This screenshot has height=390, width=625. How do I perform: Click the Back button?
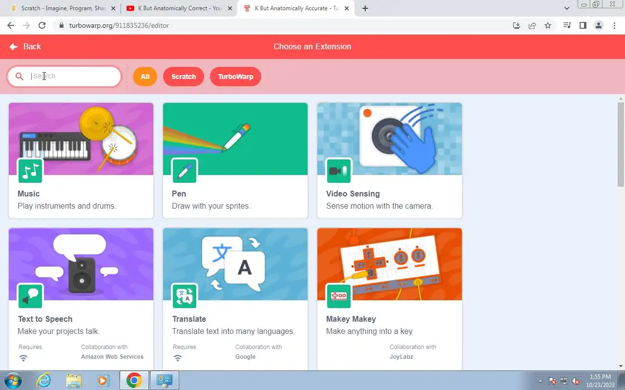tap(25, 47)
